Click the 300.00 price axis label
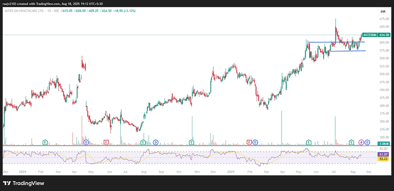The width and height of the screenshot is (394, 191). (x=384, y=137)
